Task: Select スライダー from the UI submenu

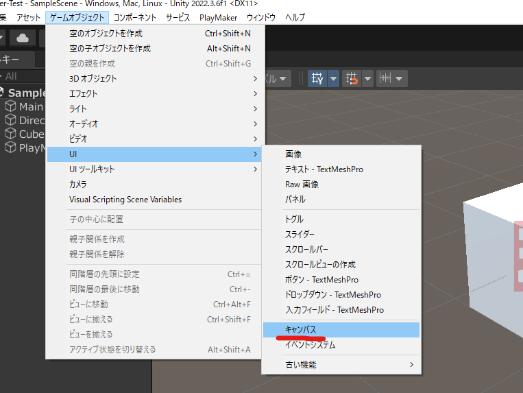Action: [300, 235]
